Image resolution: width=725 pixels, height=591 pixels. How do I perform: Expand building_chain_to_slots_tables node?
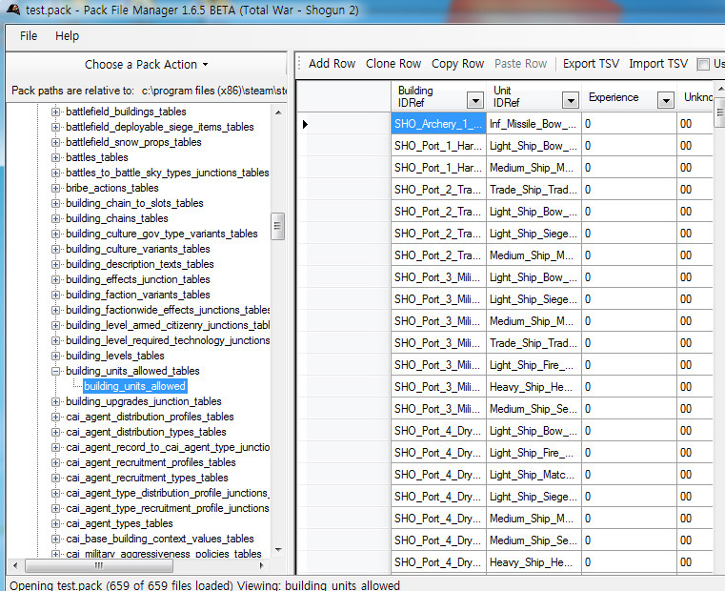(55, 203)
